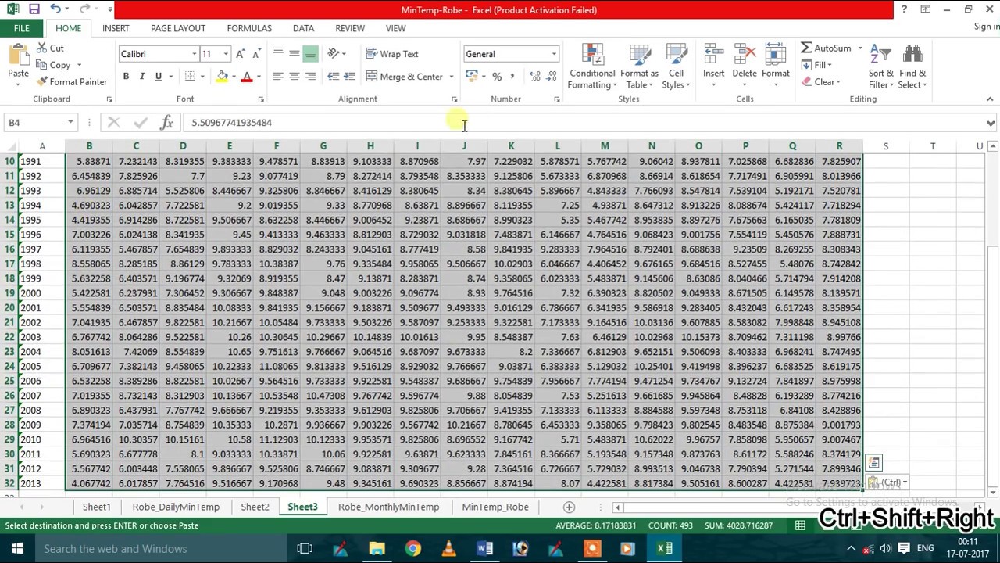
Task: Apply middle align to cells
Action: click(x=295, y=54)
